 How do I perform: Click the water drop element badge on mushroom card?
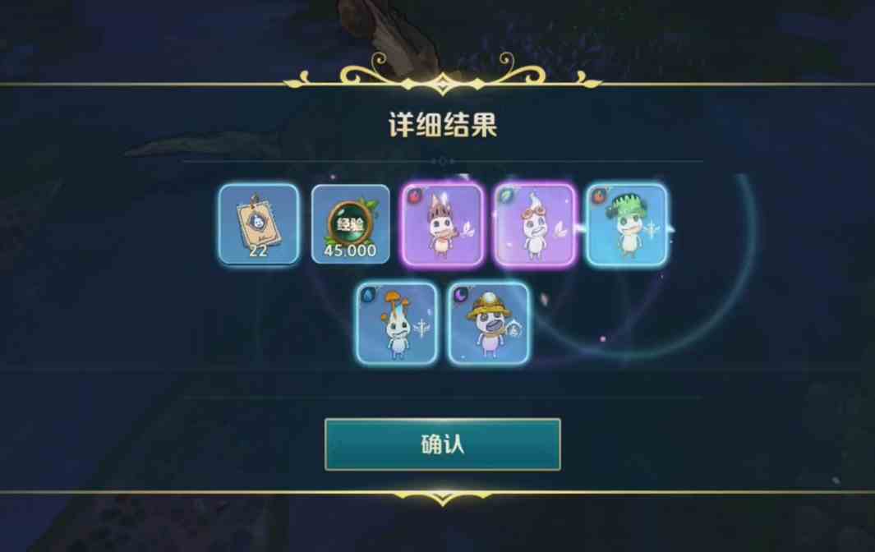pos(368,295)
